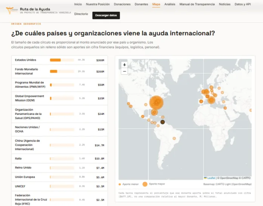Screen dimensions: 263x206
Task: Click the Brazil donor circle on the map
Action: click(174, 138)
